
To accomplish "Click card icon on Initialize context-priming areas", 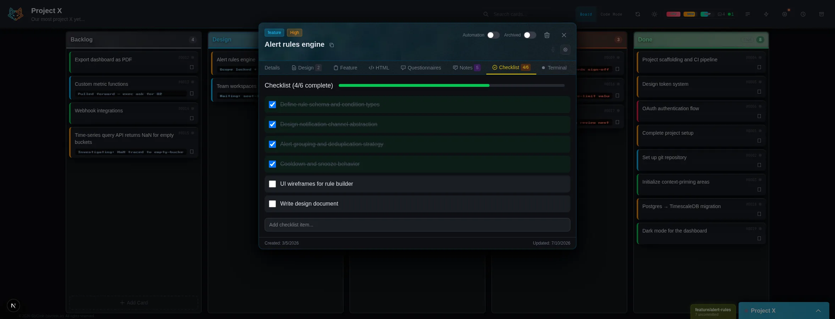I will tap(759, 190).
